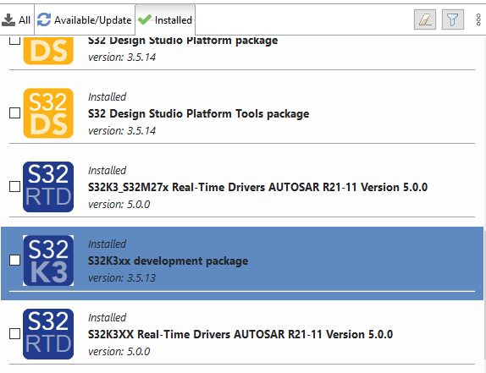Click version 3.5.14 under Platform Tools package

[x=122, y=131]
